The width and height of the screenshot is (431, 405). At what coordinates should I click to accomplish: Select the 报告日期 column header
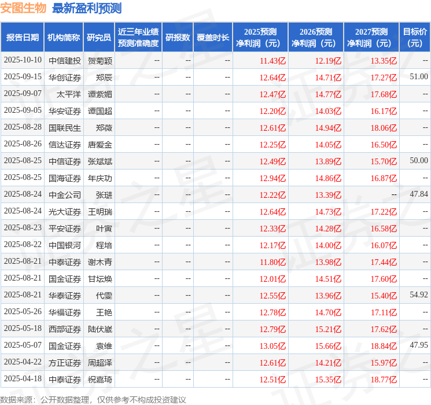(23, 38)
